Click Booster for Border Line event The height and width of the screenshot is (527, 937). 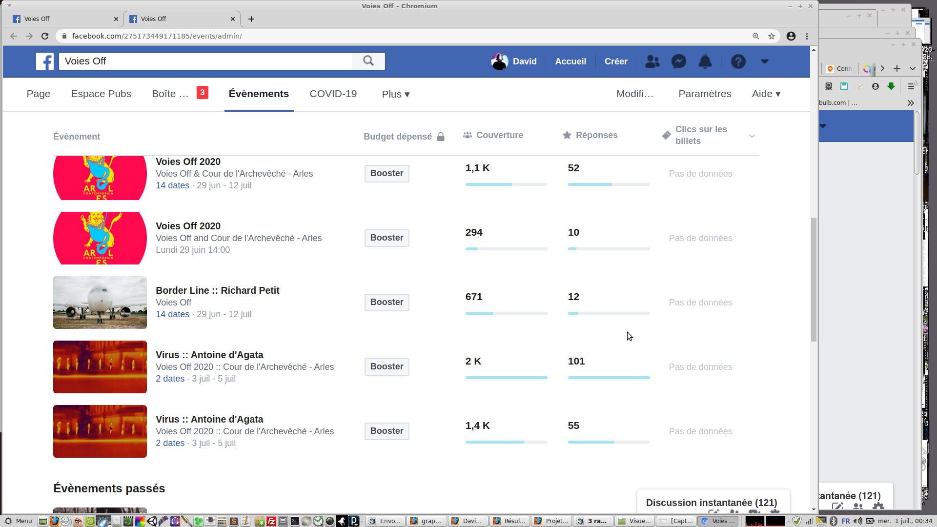pos(387,302)
